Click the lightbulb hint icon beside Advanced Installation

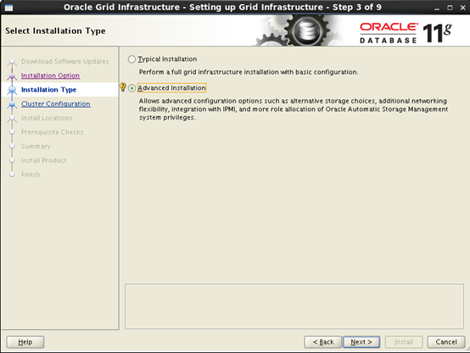click(123, 87)
